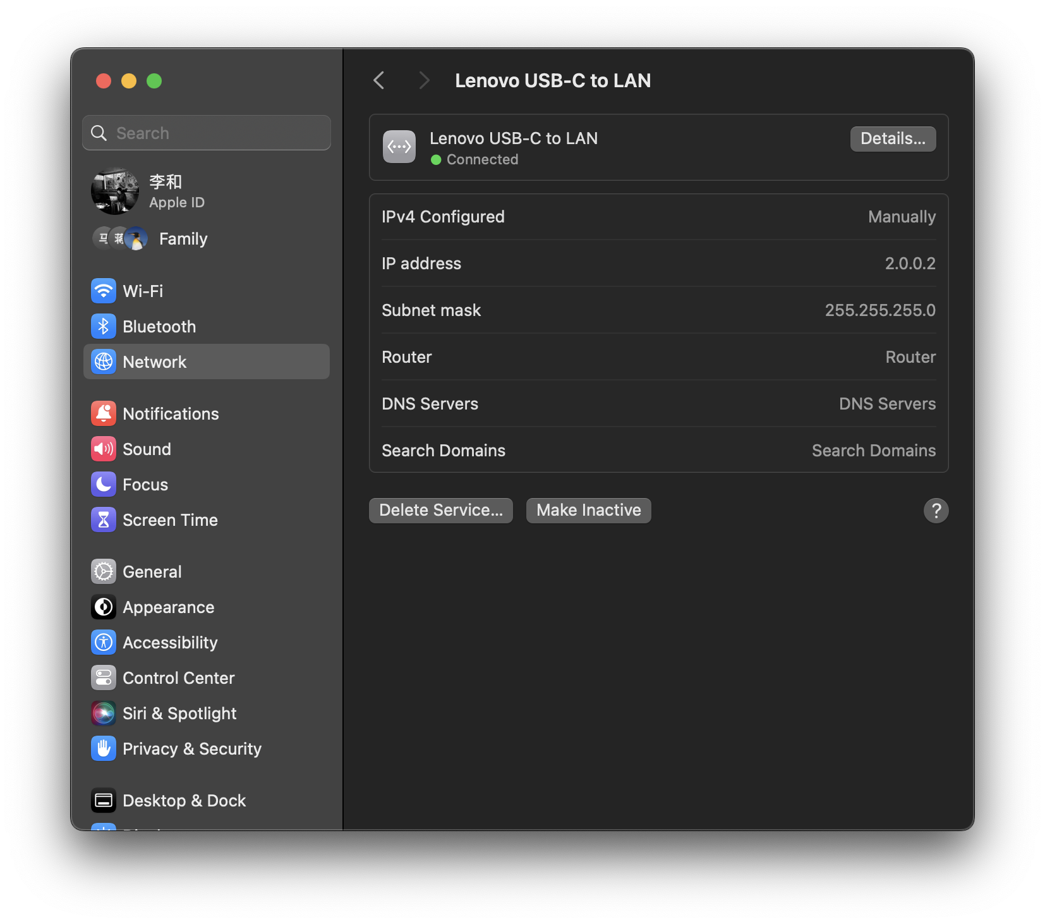This screenshot has height=924, width=1045.
Task: Select Notifications in the sidebar
Action: 207,414
